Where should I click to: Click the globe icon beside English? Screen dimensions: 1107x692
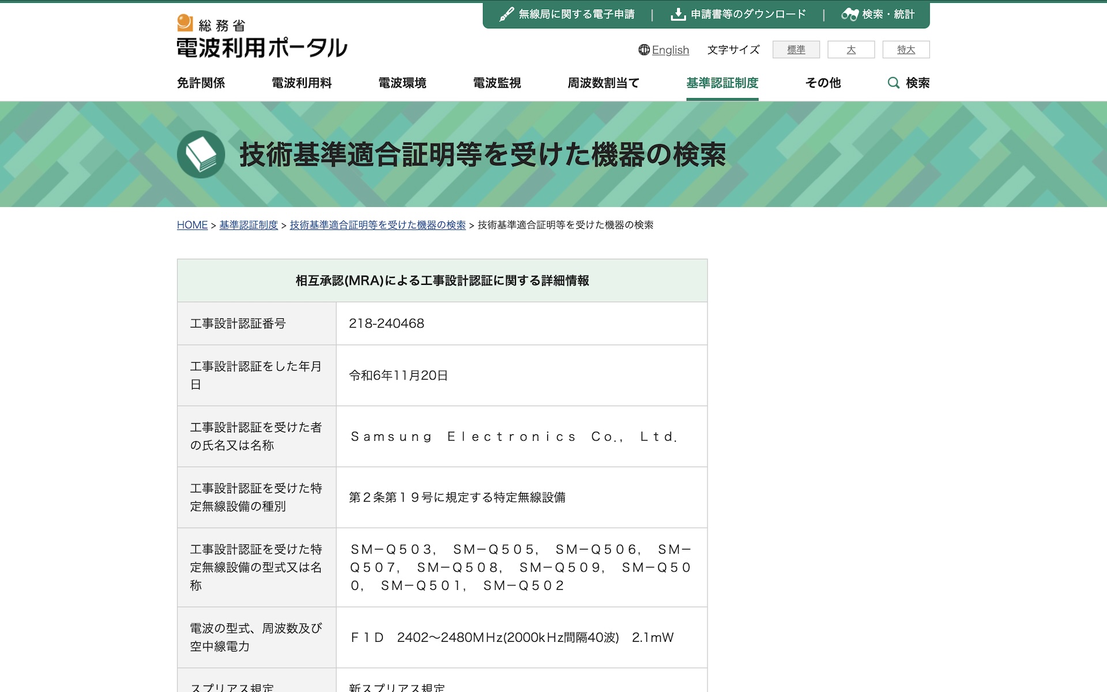(644, 50)
